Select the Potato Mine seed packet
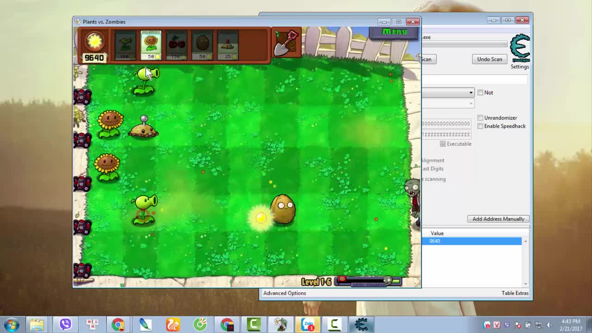The height and width of the screenshot is (333, 592). (x=228, y=45)
